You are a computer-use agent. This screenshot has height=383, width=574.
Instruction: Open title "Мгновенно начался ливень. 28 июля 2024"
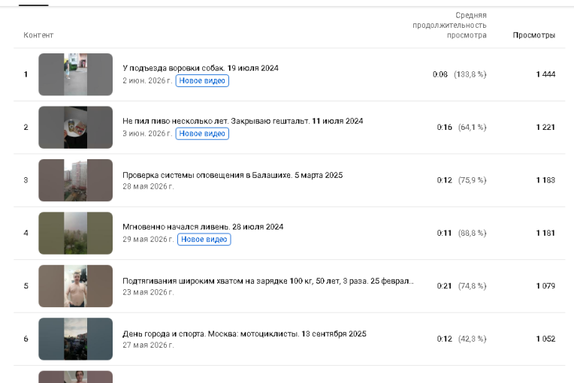(x=203, y=227)
